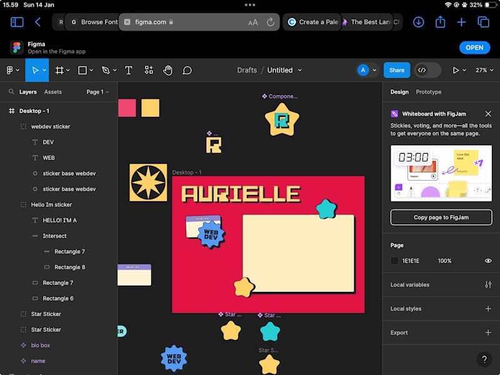Switch to the Layers tab

[27, 92]
